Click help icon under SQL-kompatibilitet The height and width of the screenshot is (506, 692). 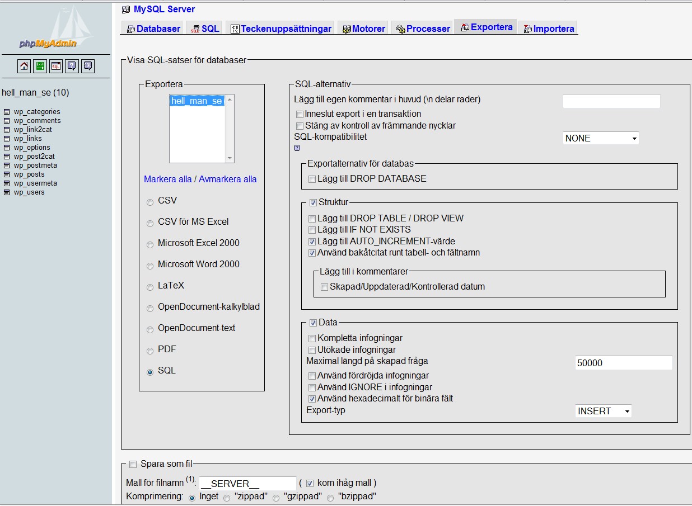pyautogui.click(x=297, y=148)
